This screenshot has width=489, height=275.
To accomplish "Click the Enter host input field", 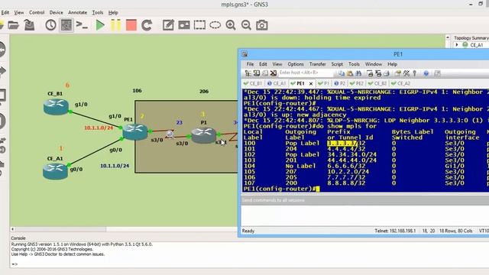I will tap(305, 73).
